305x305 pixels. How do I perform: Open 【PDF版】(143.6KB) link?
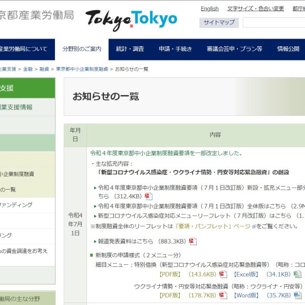(x=188, y=274)
